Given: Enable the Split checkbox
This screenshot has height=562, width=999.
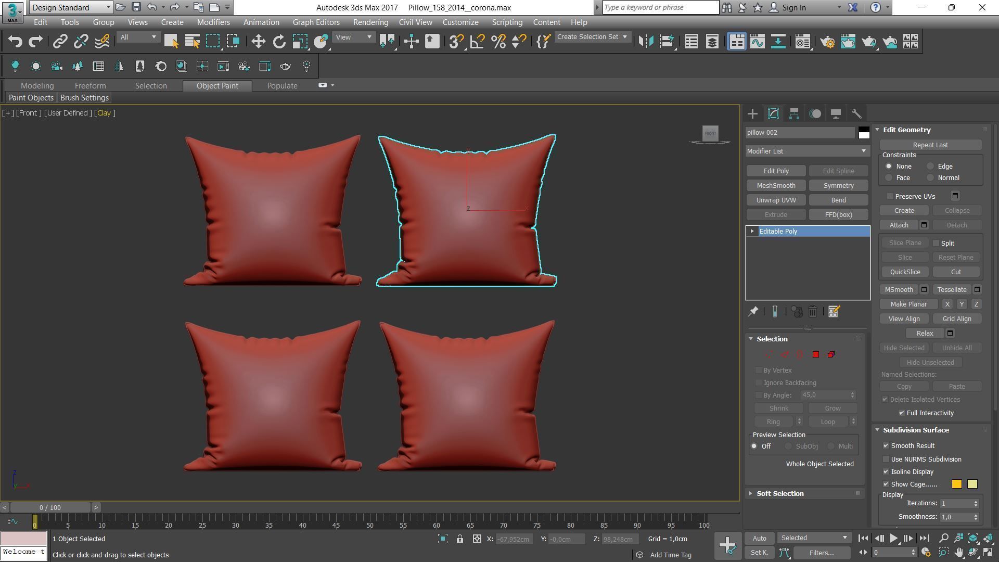Looking at the screenshot, I should click(x=936, y=244).
